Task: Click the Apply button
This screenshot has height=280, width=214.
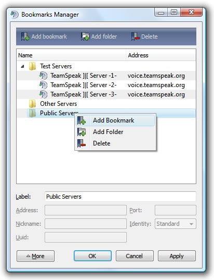Action: 177,256
